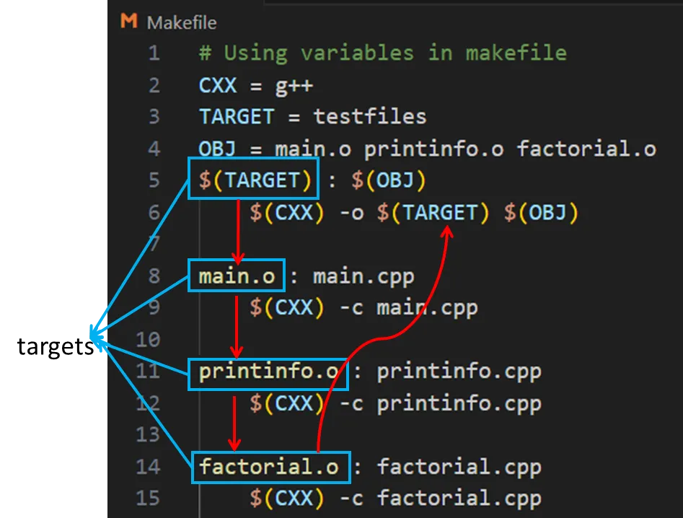Click the boxed factorial.o target
This screenshot has height=518, width=683.
269,467
